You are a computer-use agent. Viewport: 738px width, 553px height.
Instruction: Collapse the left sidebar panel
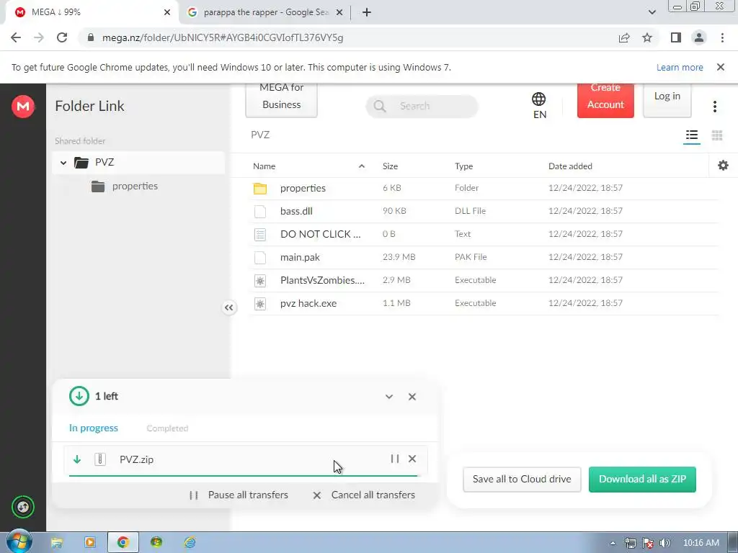click(228, 307)
